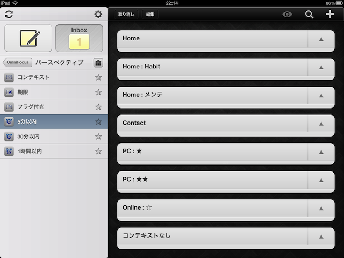Select 30分以内 perspective row
Image resolution: width=344 pixels, height=258 pixels.
coord(54,137)
